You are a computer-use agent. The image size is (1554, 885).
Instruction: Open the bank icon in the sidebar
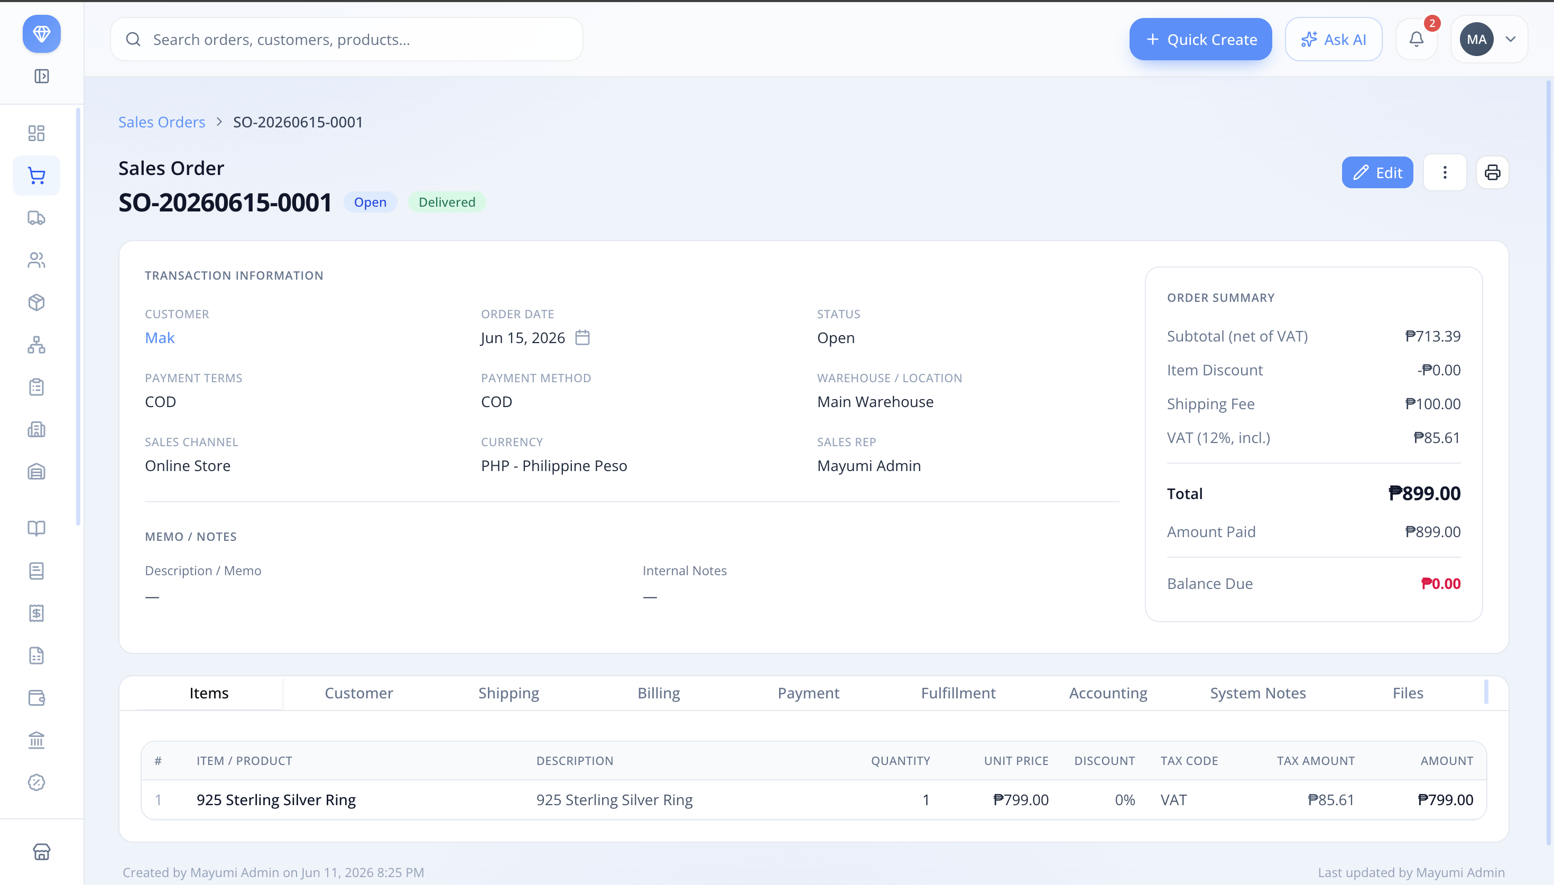[36, 740]
